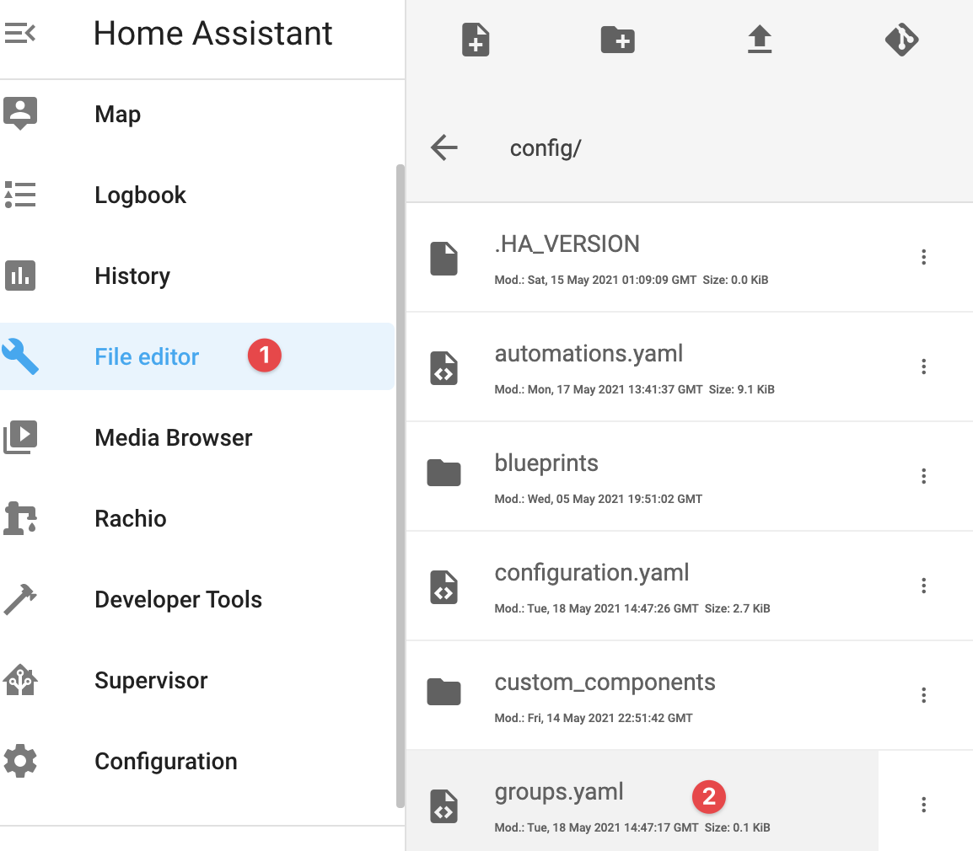This screenshot has height=851, width=973.
Task: Click the .HA_VERSION file icon
Action: (443, 258)
